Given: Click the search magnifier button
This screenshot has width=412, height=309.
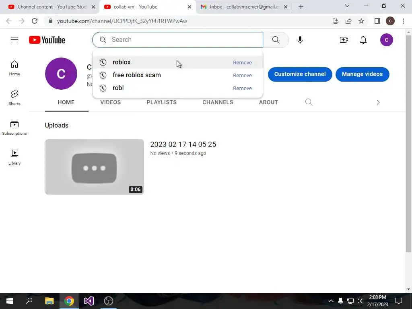Looking at the screenshot, I should [276, 40].
